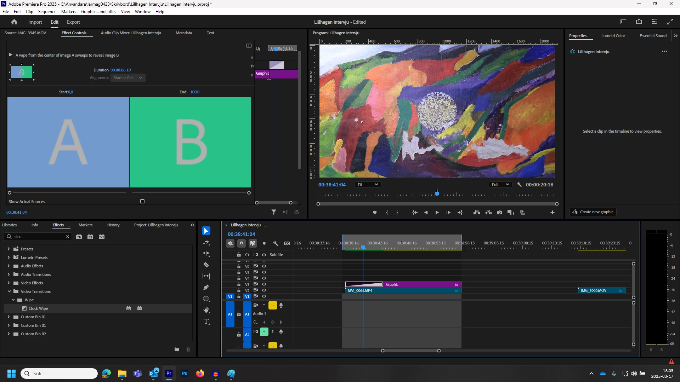Open the Fit zoom level dropdown
Image resolution: width=680 pixels, height=382 pixels.
[x=368, y=185]
